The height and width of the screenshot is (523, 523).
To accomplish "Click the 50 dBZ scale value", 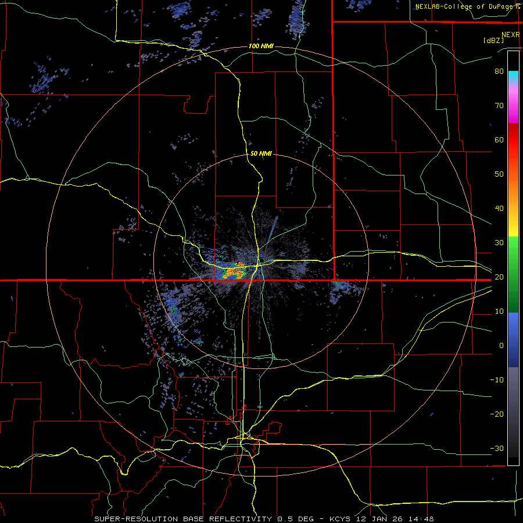I will 499,174.
